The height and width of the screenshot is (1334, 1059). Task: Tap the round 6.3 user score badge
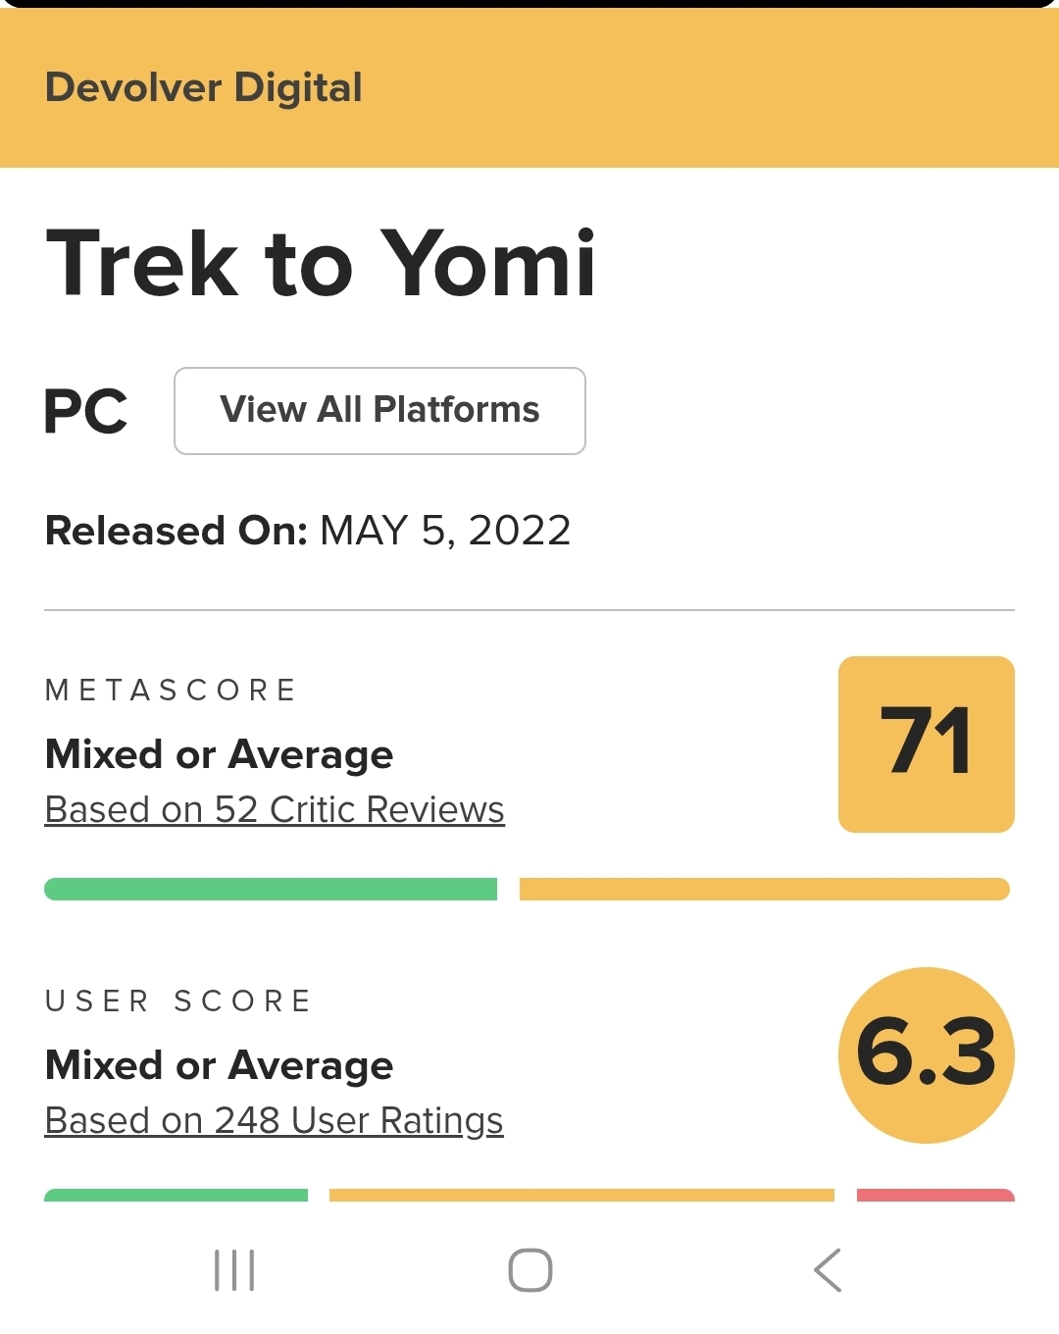926,1054
